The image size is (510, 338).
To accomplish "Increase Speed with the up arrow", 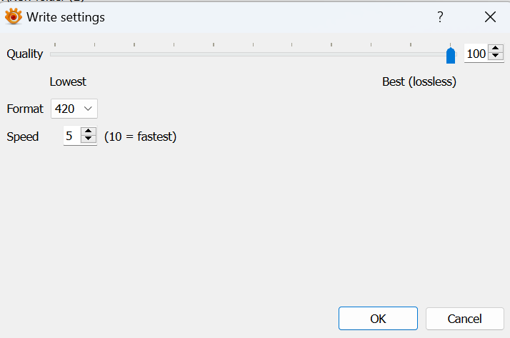I will pos(89,131).
